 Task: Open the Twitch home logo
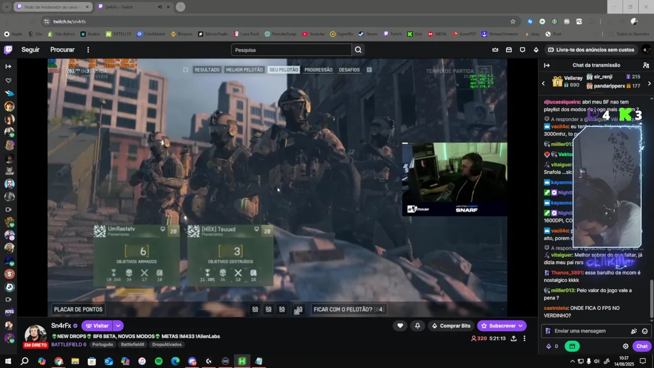[x=8, y=50]
